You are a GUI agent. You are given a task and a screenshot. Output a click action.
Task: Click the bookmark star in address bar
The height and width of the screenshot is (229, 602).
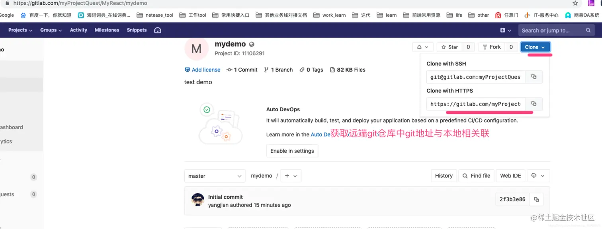click(575, 3)
